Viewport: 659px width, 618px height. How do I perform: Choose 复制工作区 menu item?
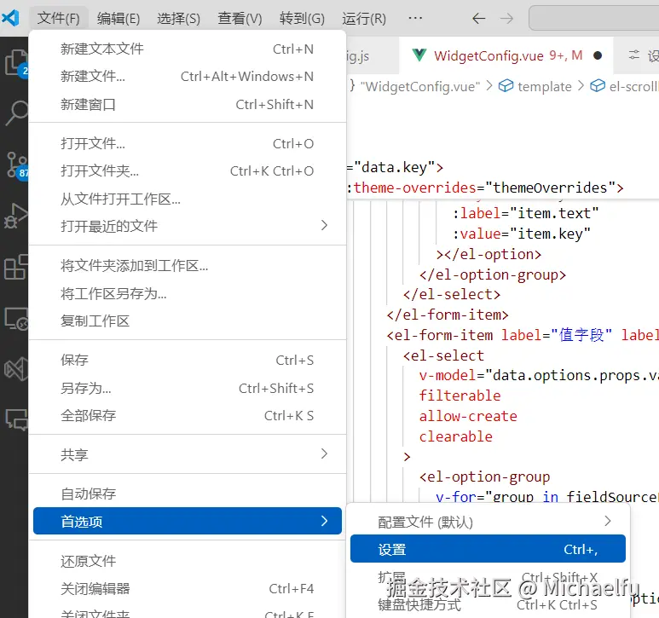click(188, 321)
